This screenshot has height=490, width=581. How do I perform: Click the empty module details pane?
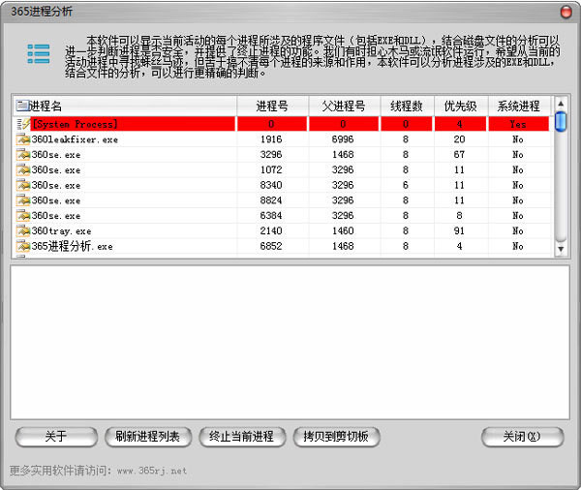point(290,342)
